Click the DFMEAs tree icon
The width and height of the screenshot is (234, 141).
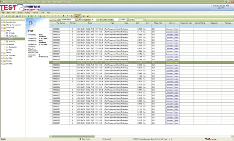tap(7, 33)
